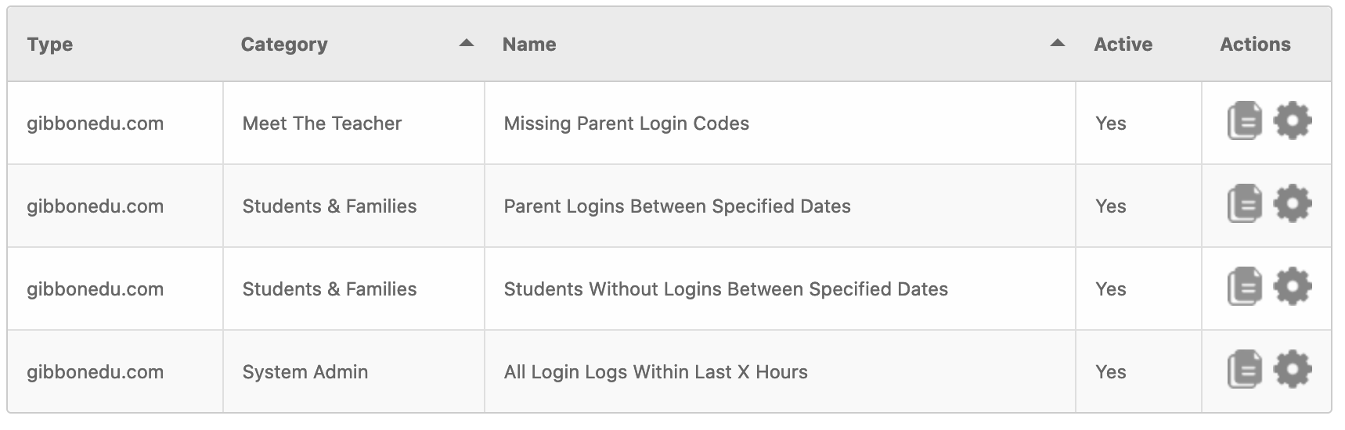Select the Missing Parent Login Codes name
Viewport: 1345px width, 430px height.
(626, 124)
